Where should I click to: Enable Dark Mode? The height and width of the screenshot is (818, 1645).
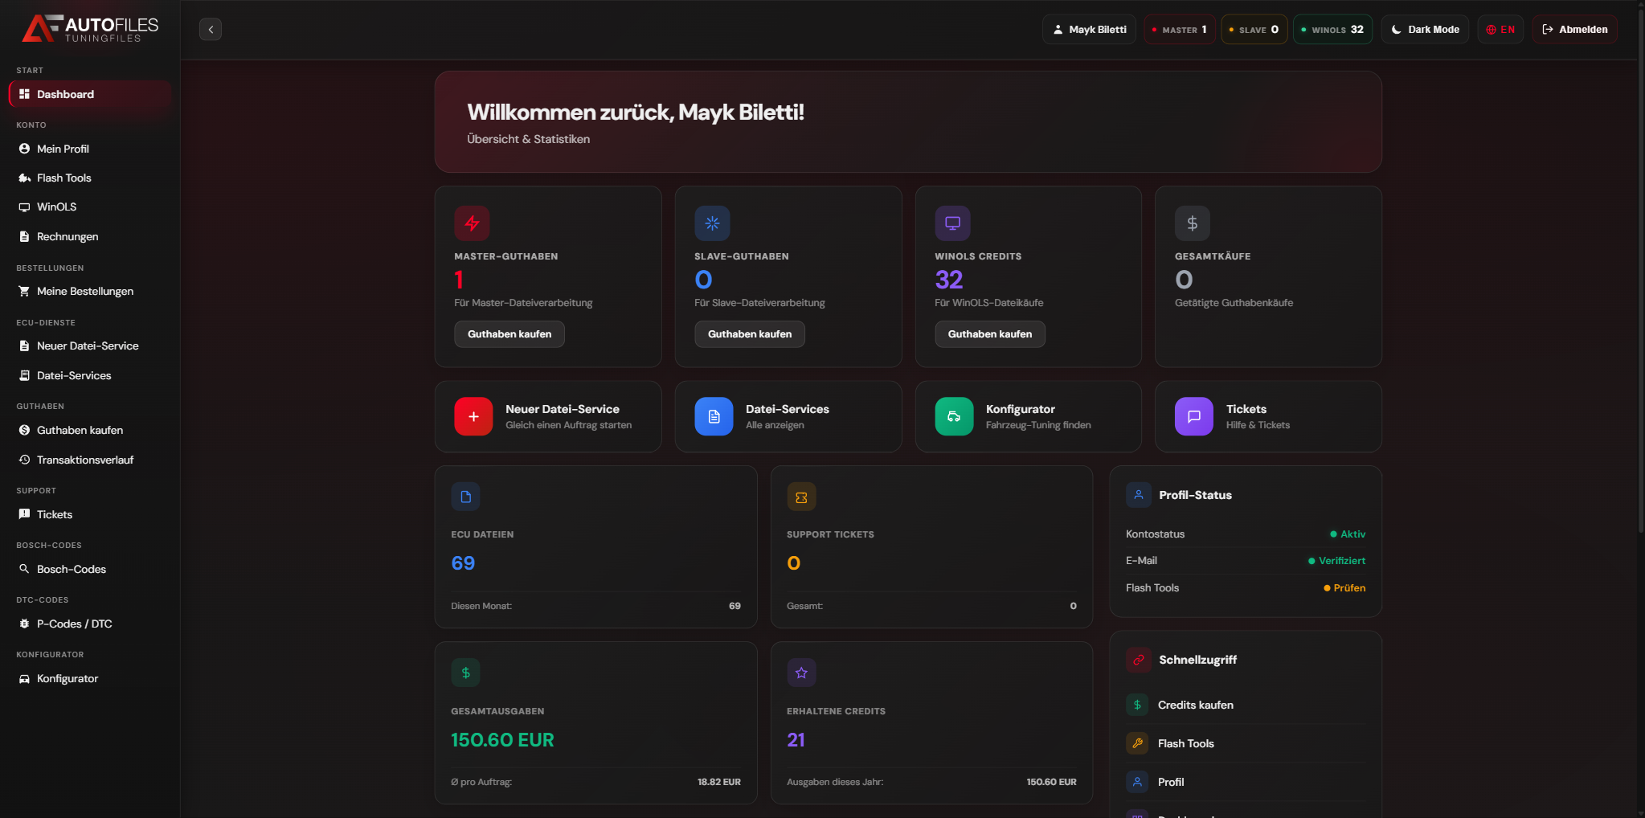pos(1425,29)
